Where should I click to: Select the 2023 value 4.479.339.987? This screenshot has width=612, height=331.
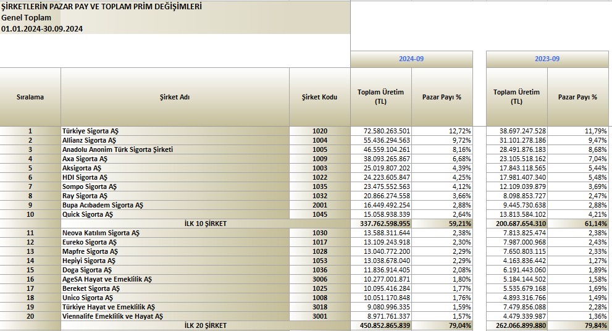pos(517,317)
